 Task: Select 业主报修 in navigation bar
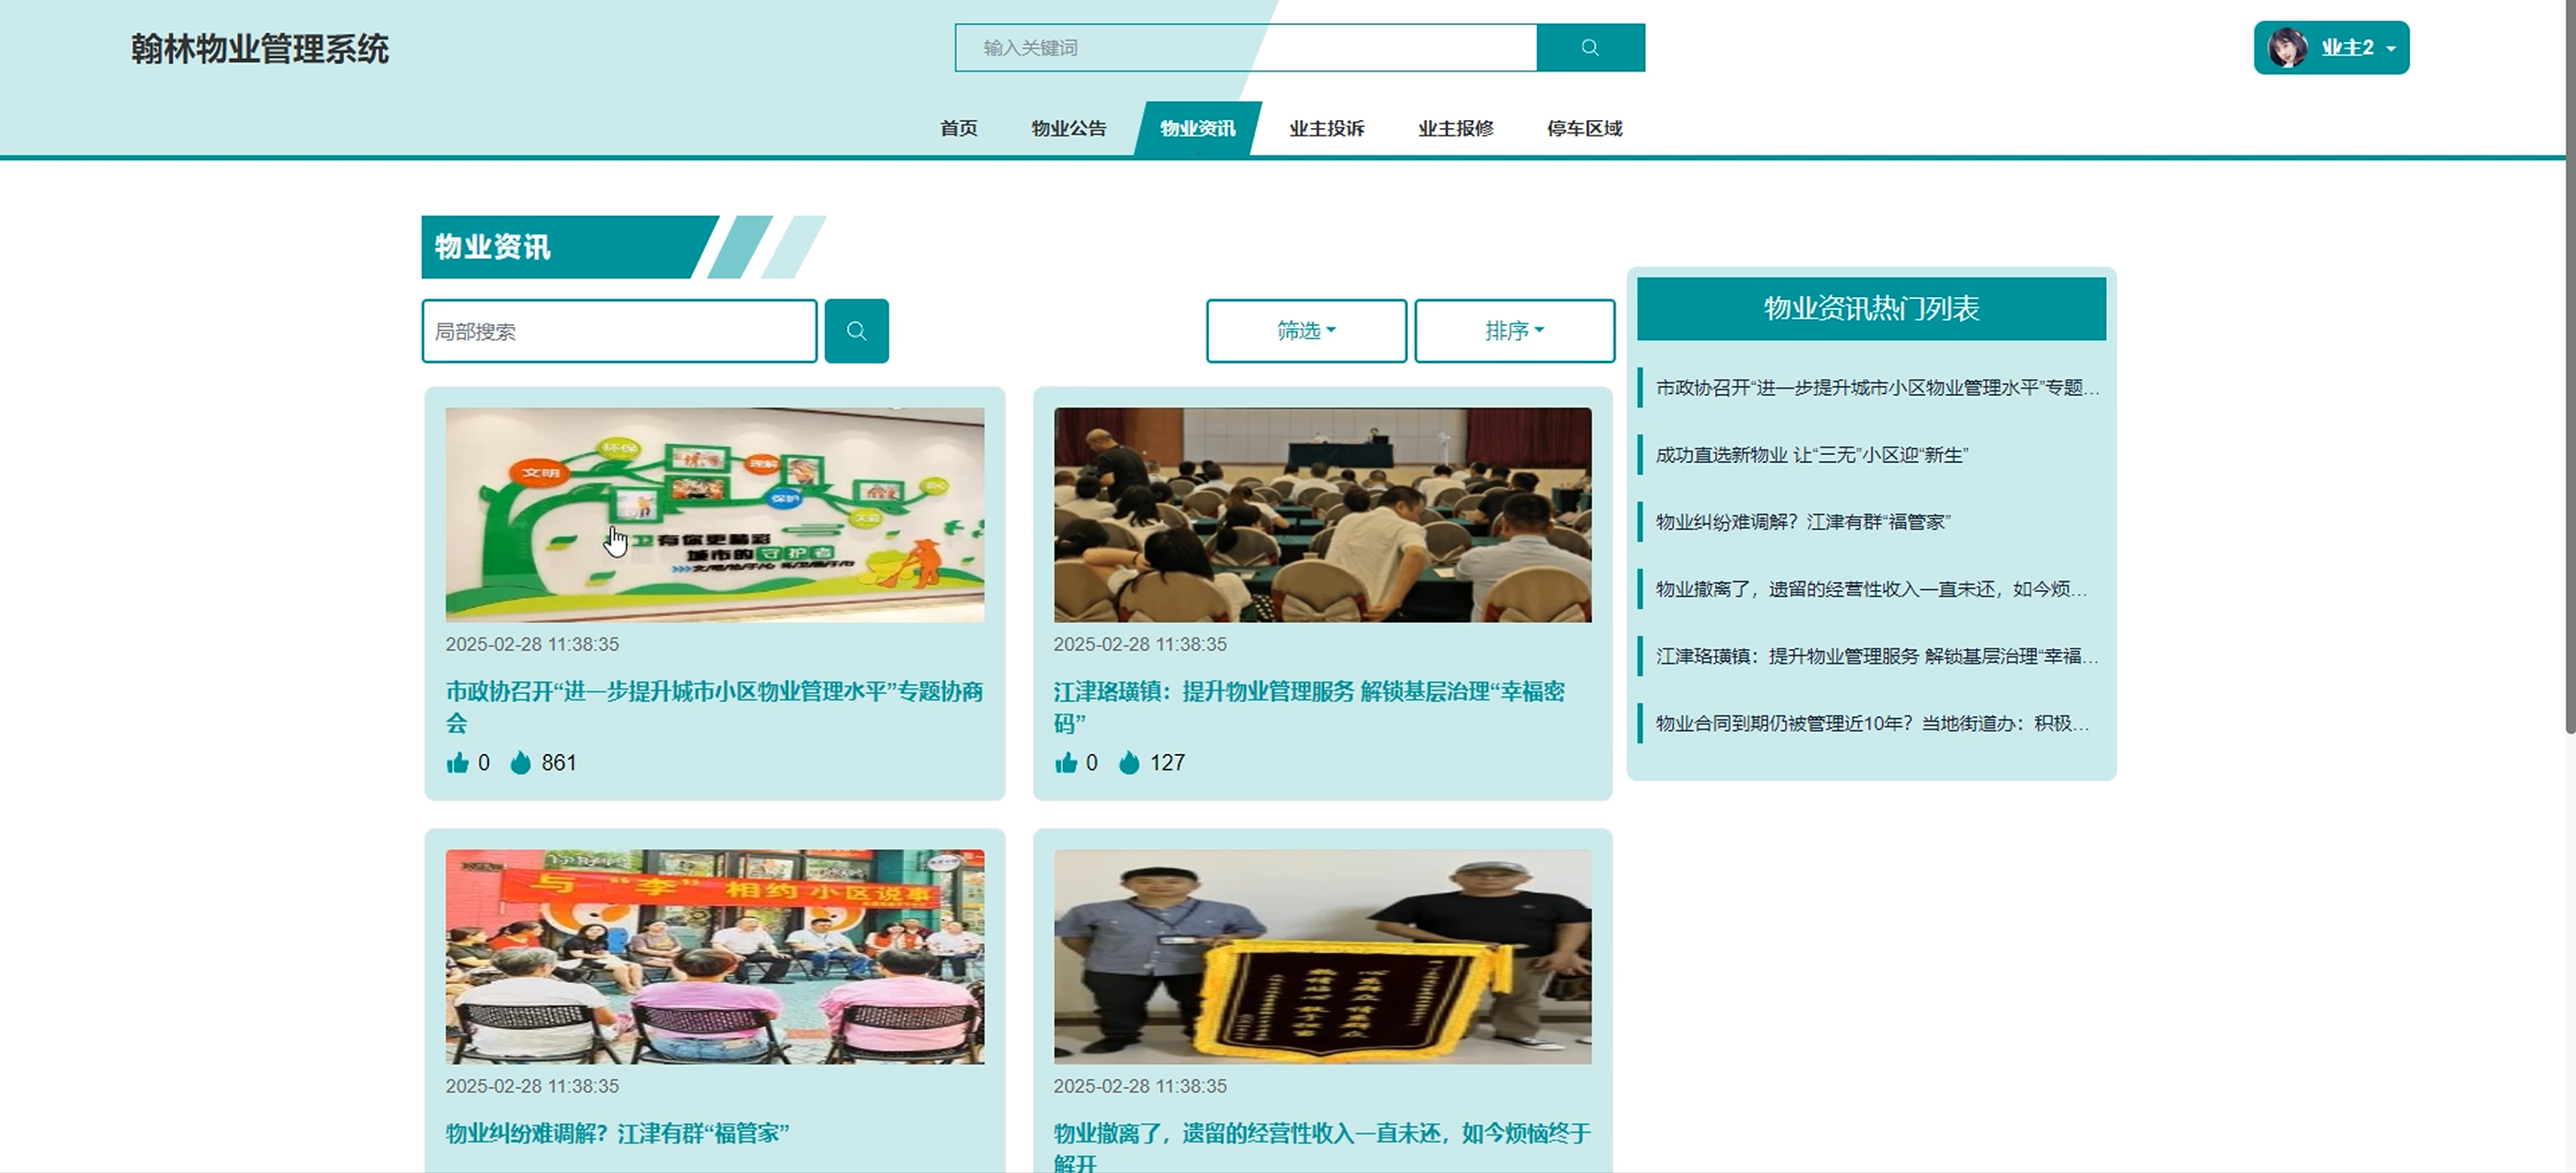1455,128
